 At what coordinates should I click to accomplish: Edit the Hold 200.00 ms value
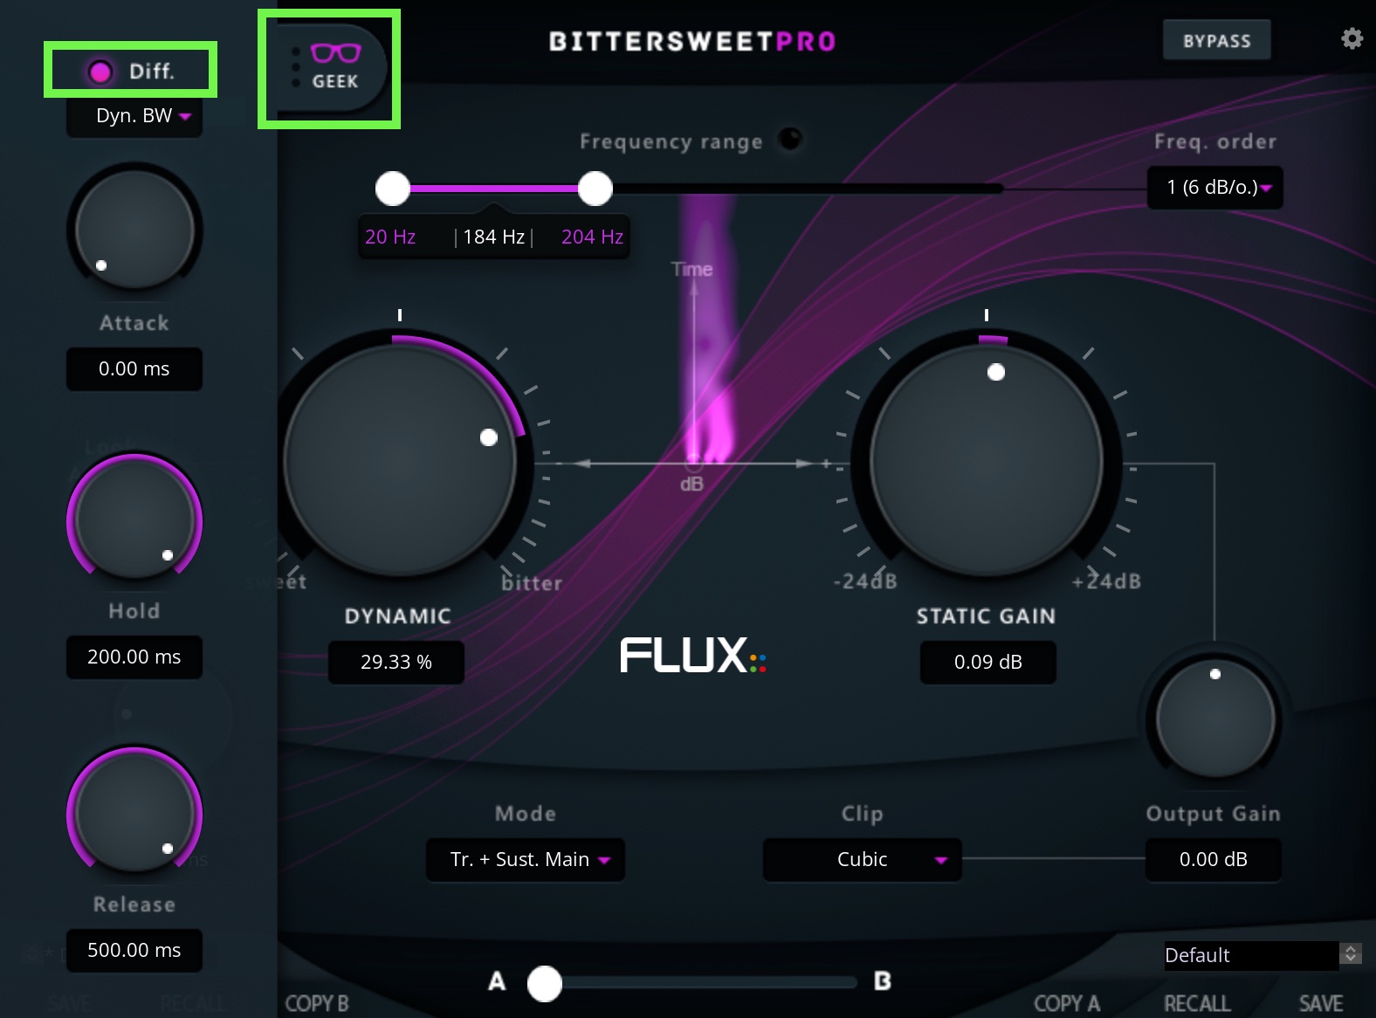click(134, 657)
